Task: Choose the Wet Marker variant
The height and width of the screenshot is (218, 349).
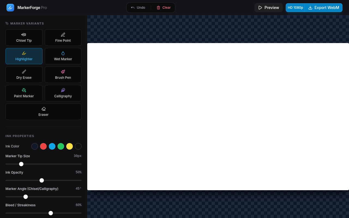Action: 63,56
